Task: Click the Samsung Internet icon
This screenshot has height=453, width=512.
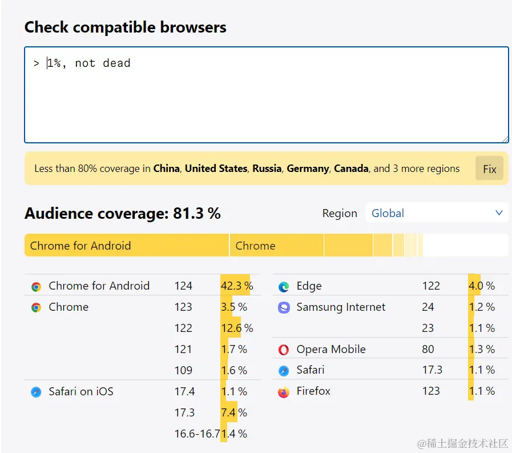Action: click(x=284, y=307)
